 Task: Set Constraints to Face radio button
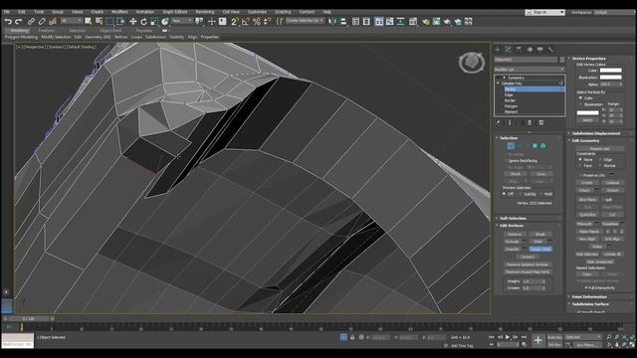580,166
